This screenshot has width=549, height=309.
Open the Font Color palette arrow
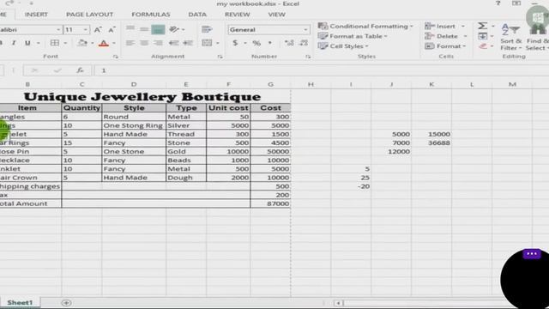tap(114, 43)
